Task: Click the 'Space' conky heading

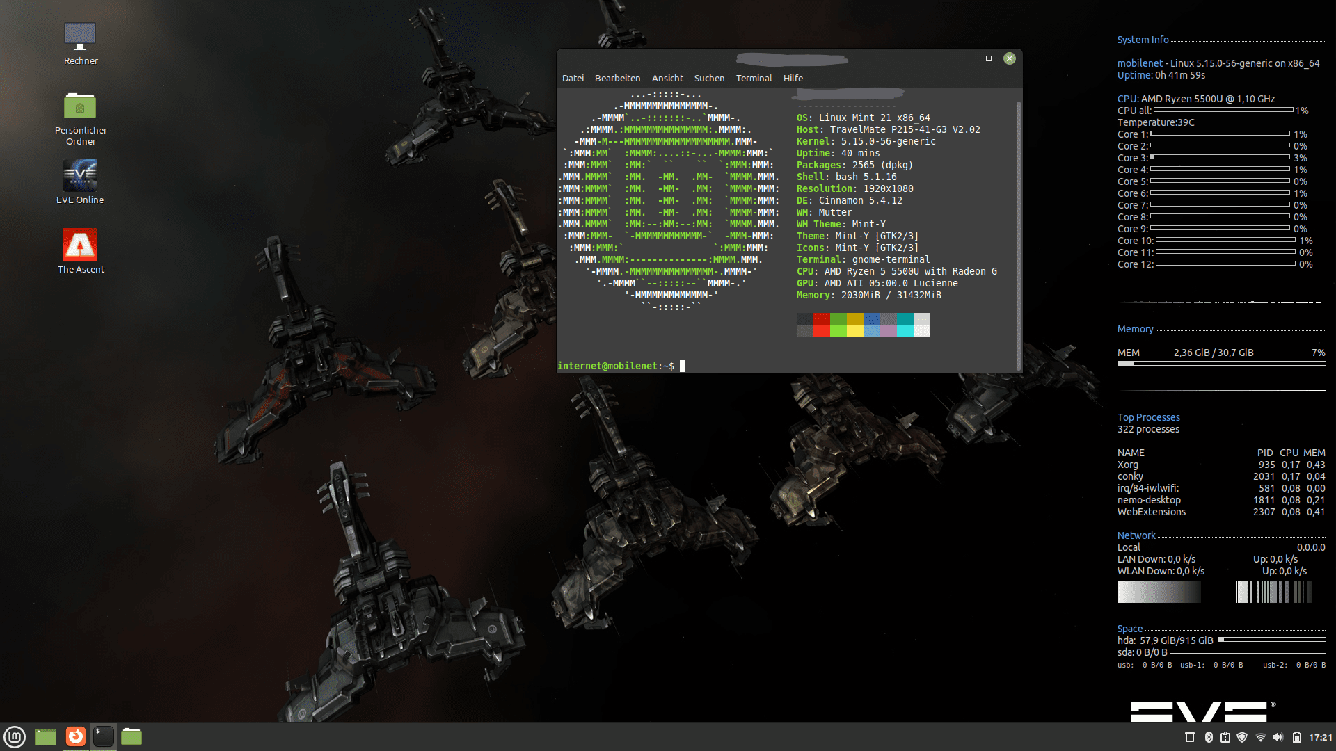Action: coord(1130,629)
